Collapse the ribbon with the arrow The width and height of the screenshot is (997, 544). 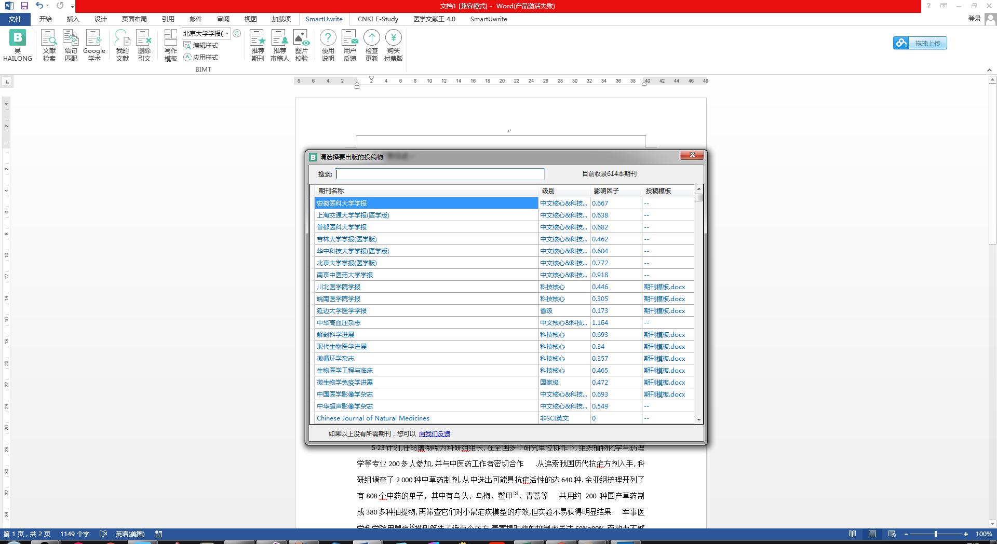pyautogui.click(x=989, y=70)
